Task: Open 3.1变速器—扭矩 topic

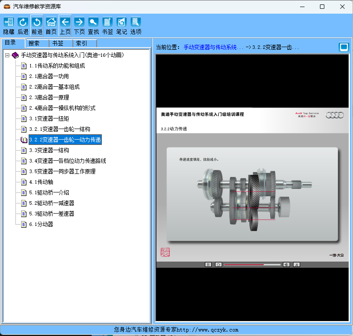Action: [49, 118]
